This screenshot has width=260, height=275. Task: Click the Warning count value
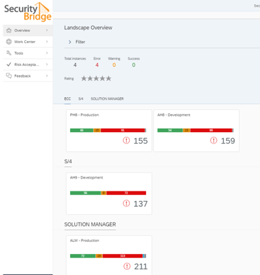[x=114, y=65]
